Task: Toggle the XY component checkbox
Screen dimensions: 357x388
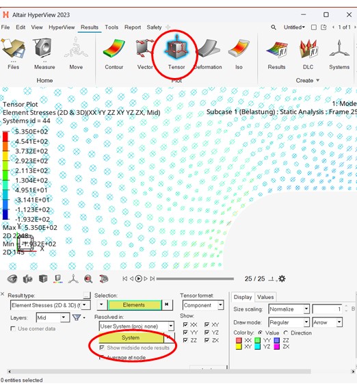Action: (207, 324)
